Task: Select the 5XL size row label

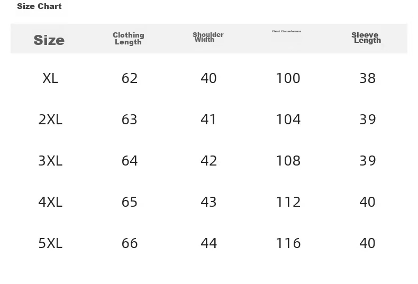Action: point(50,243)
